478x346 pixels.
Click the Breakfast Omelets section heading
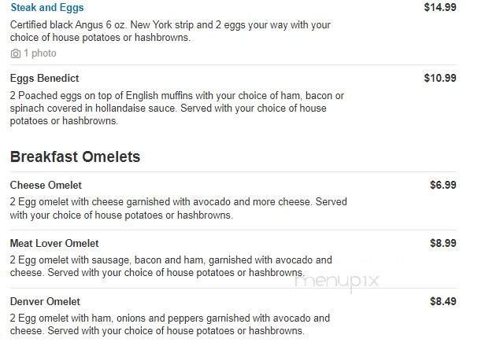pyautogui.click(x=75, y=156)
